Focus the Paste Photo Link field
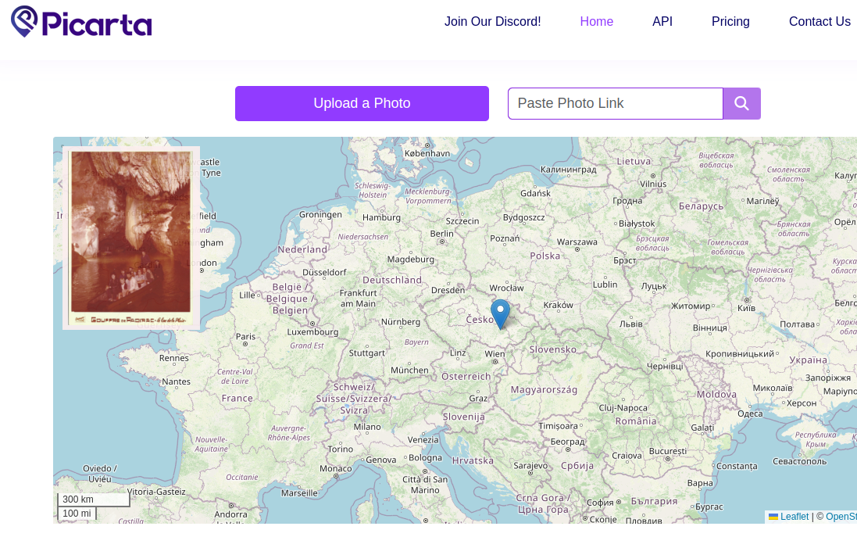 (615, 103)
